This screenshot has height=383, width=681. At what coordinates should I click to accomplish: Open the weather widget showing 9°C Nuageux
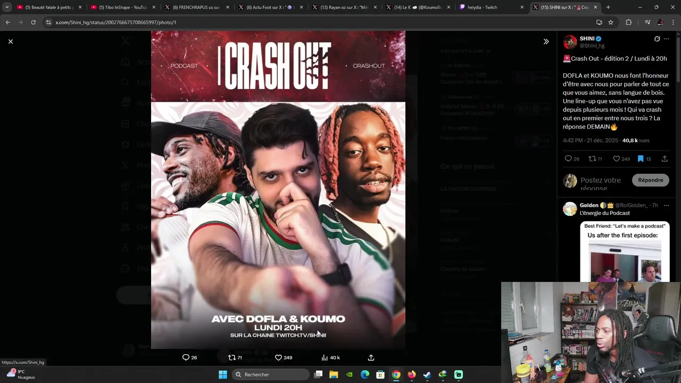[21, 374]
